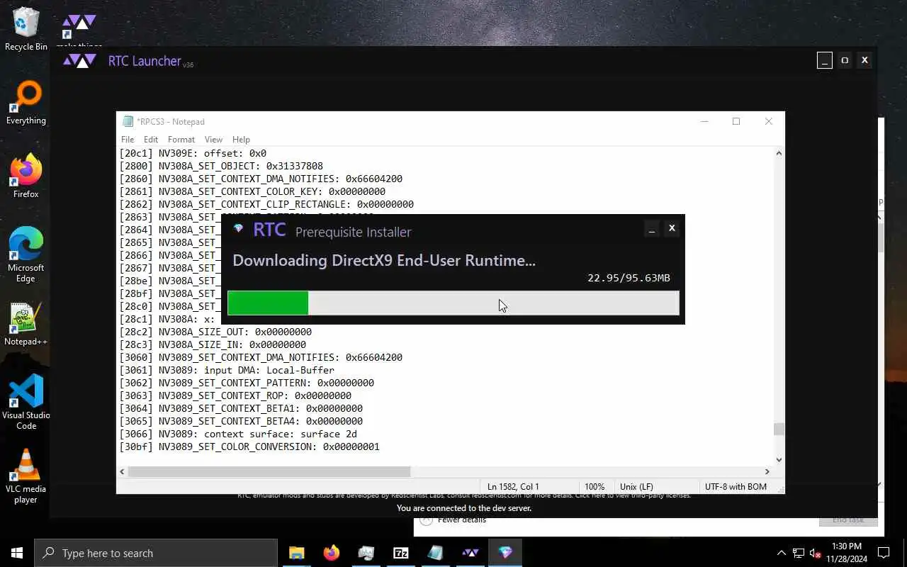
Task: Click 'Unix (LF)' in Notepad status bar
Action: [x=636, y=487]
